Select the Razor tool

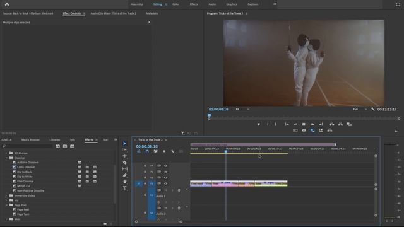[125, 163]
